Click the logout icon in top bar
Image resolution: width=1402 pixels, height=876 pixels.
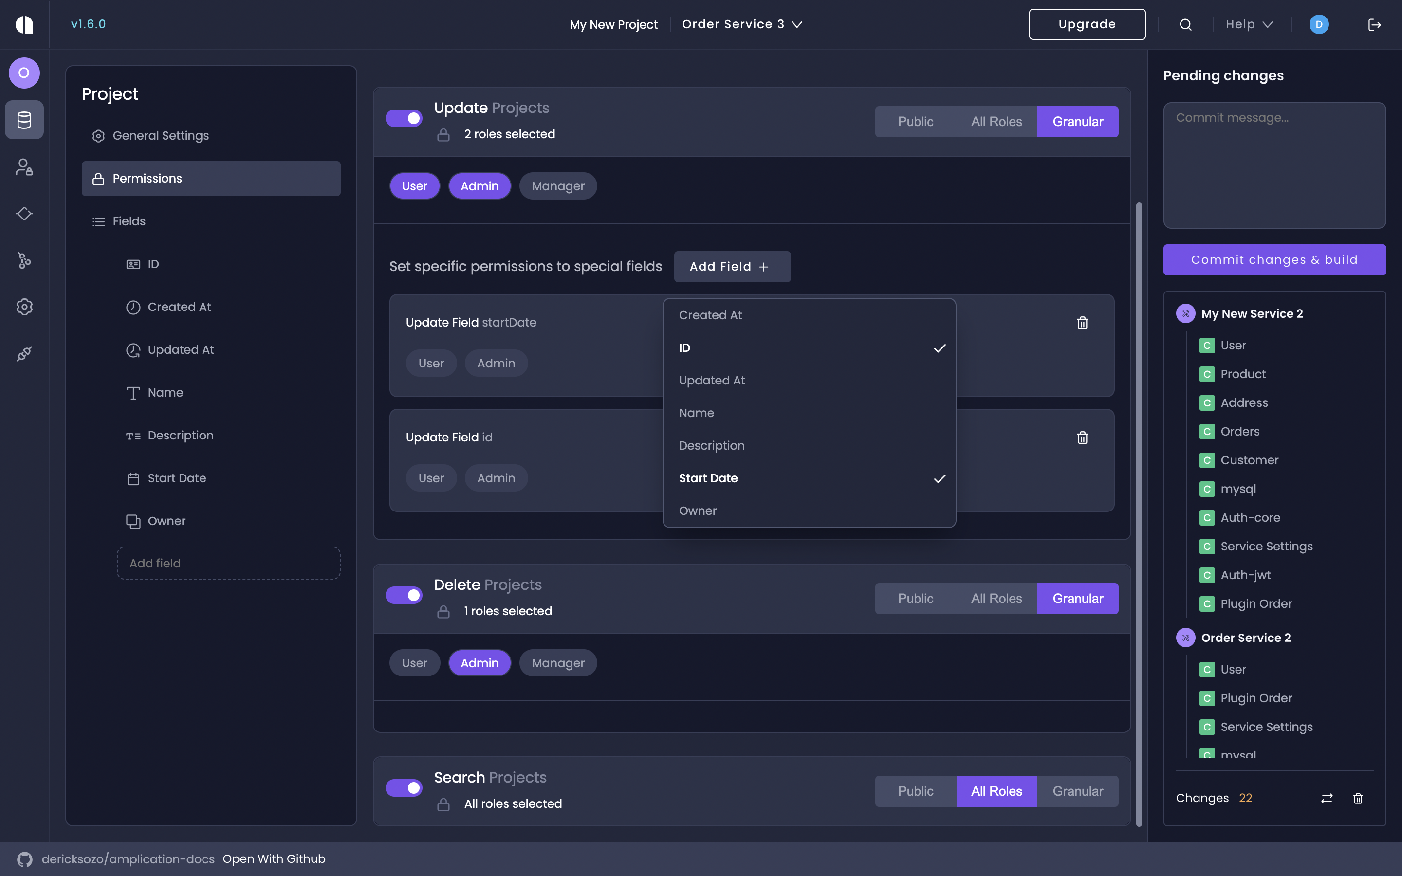[1374, 24]
